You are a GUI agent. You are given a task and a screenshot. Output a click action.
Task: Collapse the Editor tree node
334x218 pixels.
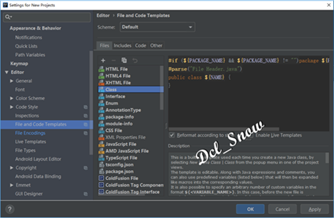(x=7, y=72)
